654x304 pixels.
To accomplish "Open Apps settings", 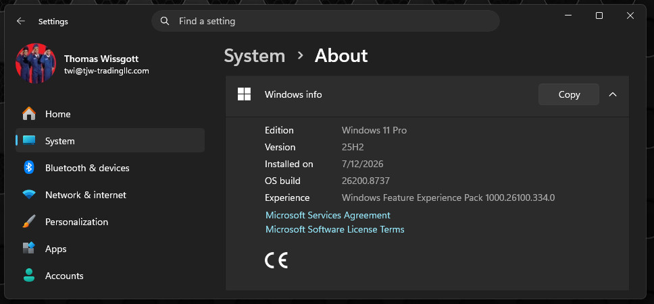I will [x=110, y=249].
